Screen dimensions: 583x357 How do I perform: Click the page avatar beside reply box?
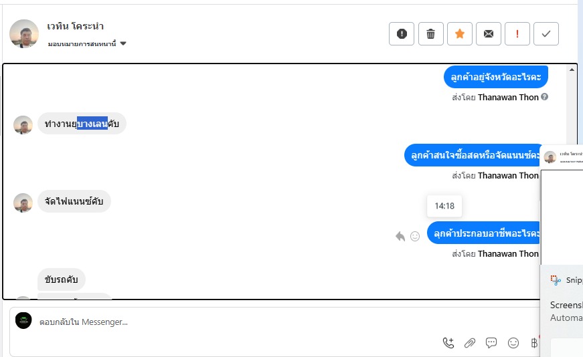23,321
